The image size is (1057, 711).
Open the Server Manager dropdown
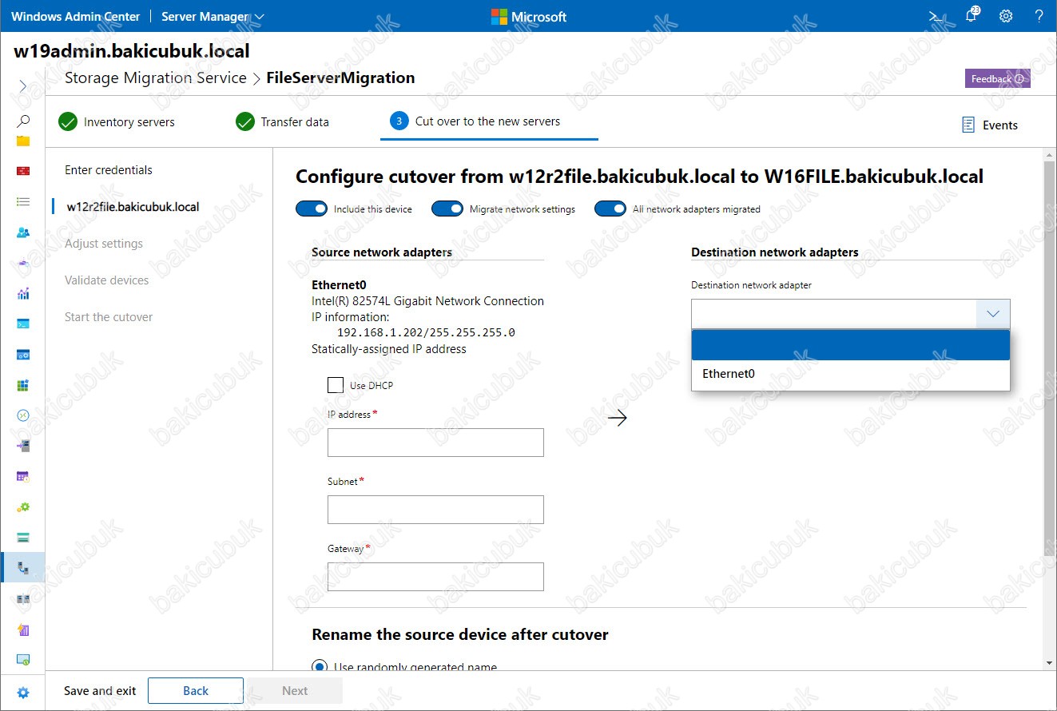(x=213, y=16)
